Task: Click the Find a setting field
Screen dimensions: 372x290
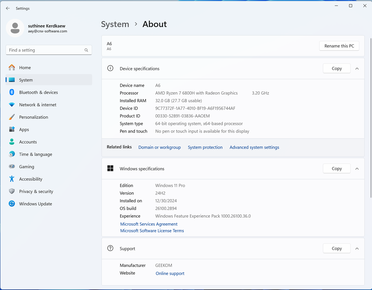Action: pos(49,50)
